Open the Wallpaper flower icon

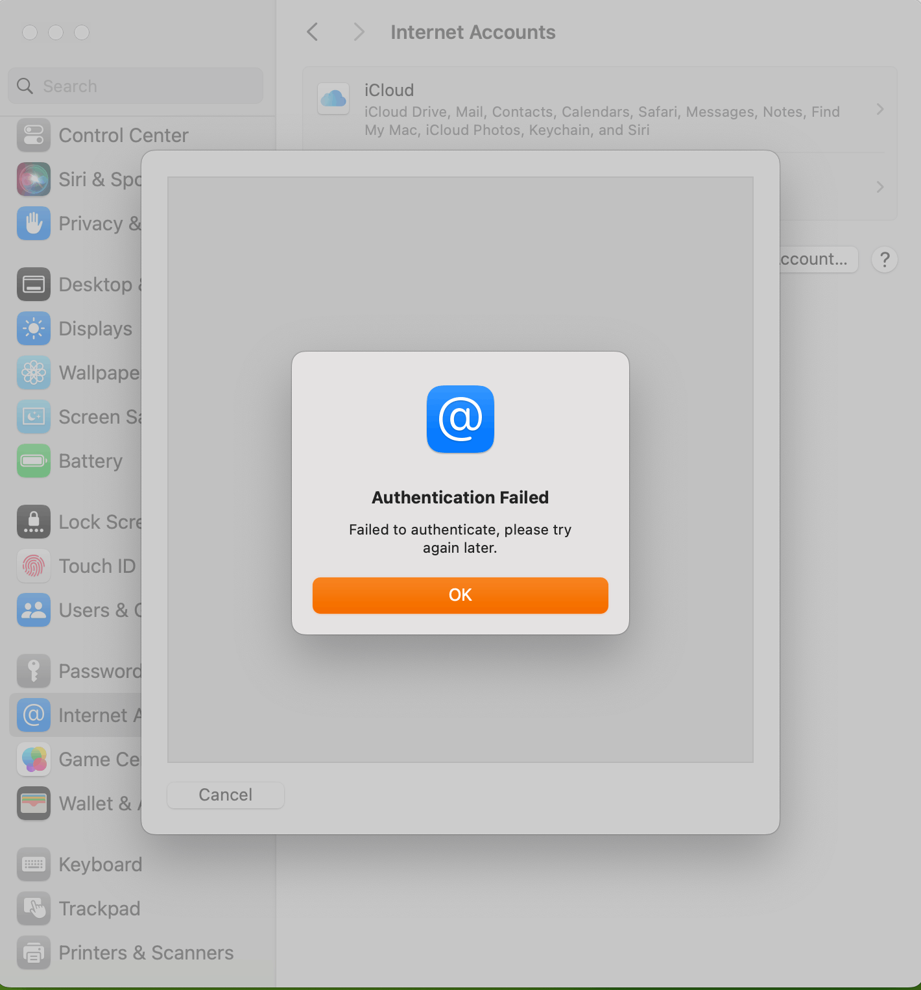pyautogui.click(x=34, y=372)
